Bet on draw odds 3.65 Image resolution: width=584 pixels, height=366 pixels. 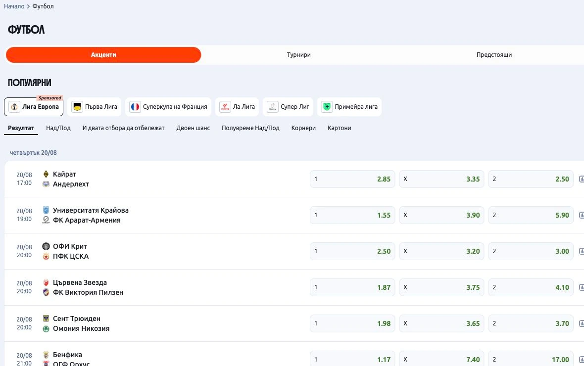[442, 323]
